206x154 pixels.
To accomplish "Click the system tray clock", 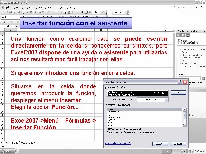I will (x=200, y=151).
